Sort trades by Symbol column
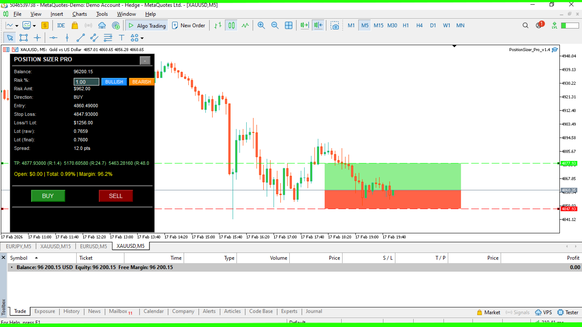The image size is (582, 327). point(42,258)
